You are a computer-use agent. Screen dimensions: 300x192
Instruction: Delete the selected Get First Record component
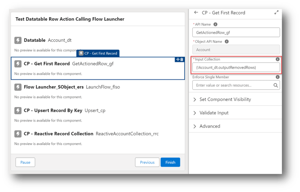point(182,59)
